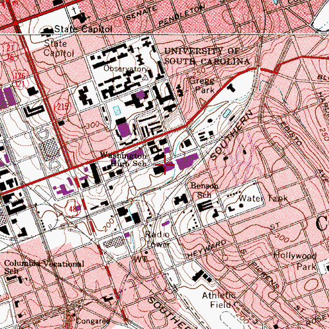Click the route 321 highway shield
The image size is (329, 329).
tap(20, 84)
